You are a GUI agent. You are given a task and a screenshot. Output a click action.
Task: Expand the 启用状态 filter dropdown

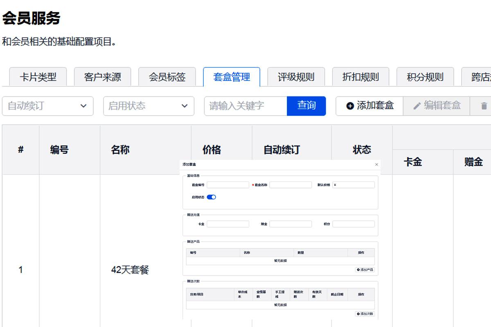point(149,106)
